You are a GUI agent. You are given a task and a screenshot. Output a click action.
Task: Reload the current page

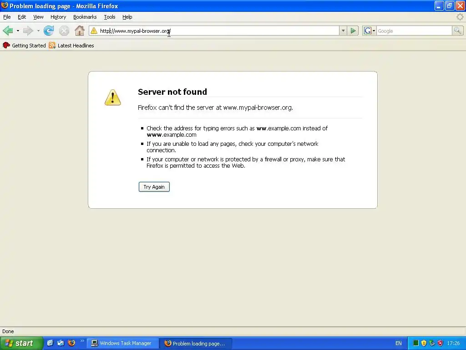point(49,31)
